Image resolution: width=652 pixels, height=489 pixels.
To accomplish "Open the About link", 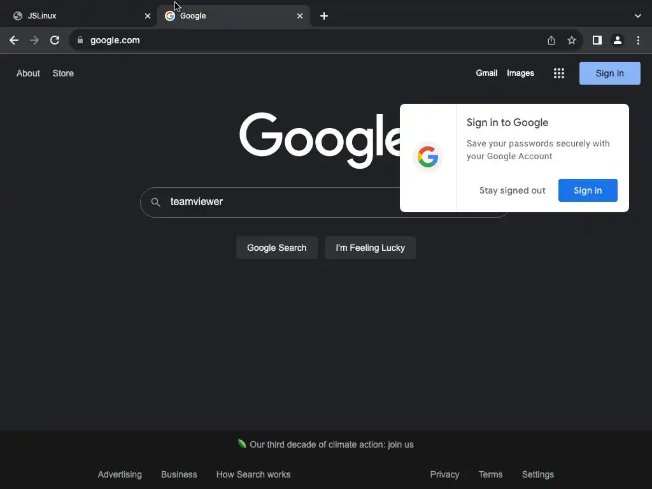I will (x=28, y=73).
